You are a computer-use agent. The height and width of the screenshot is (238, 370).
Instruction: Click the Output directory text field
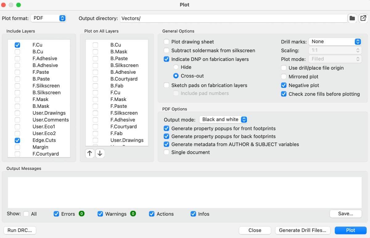click(233, 18)
